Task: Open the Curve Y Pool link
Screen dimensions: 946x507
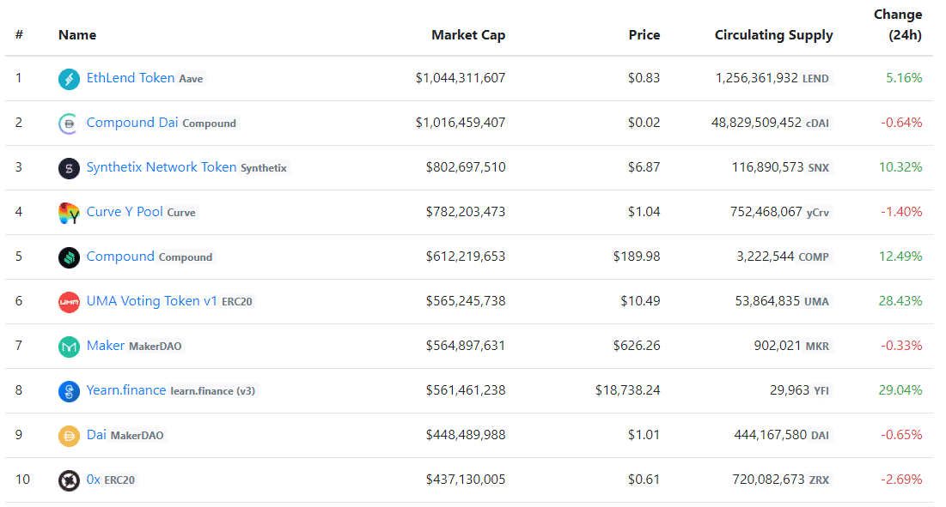Action: (125, 211)
